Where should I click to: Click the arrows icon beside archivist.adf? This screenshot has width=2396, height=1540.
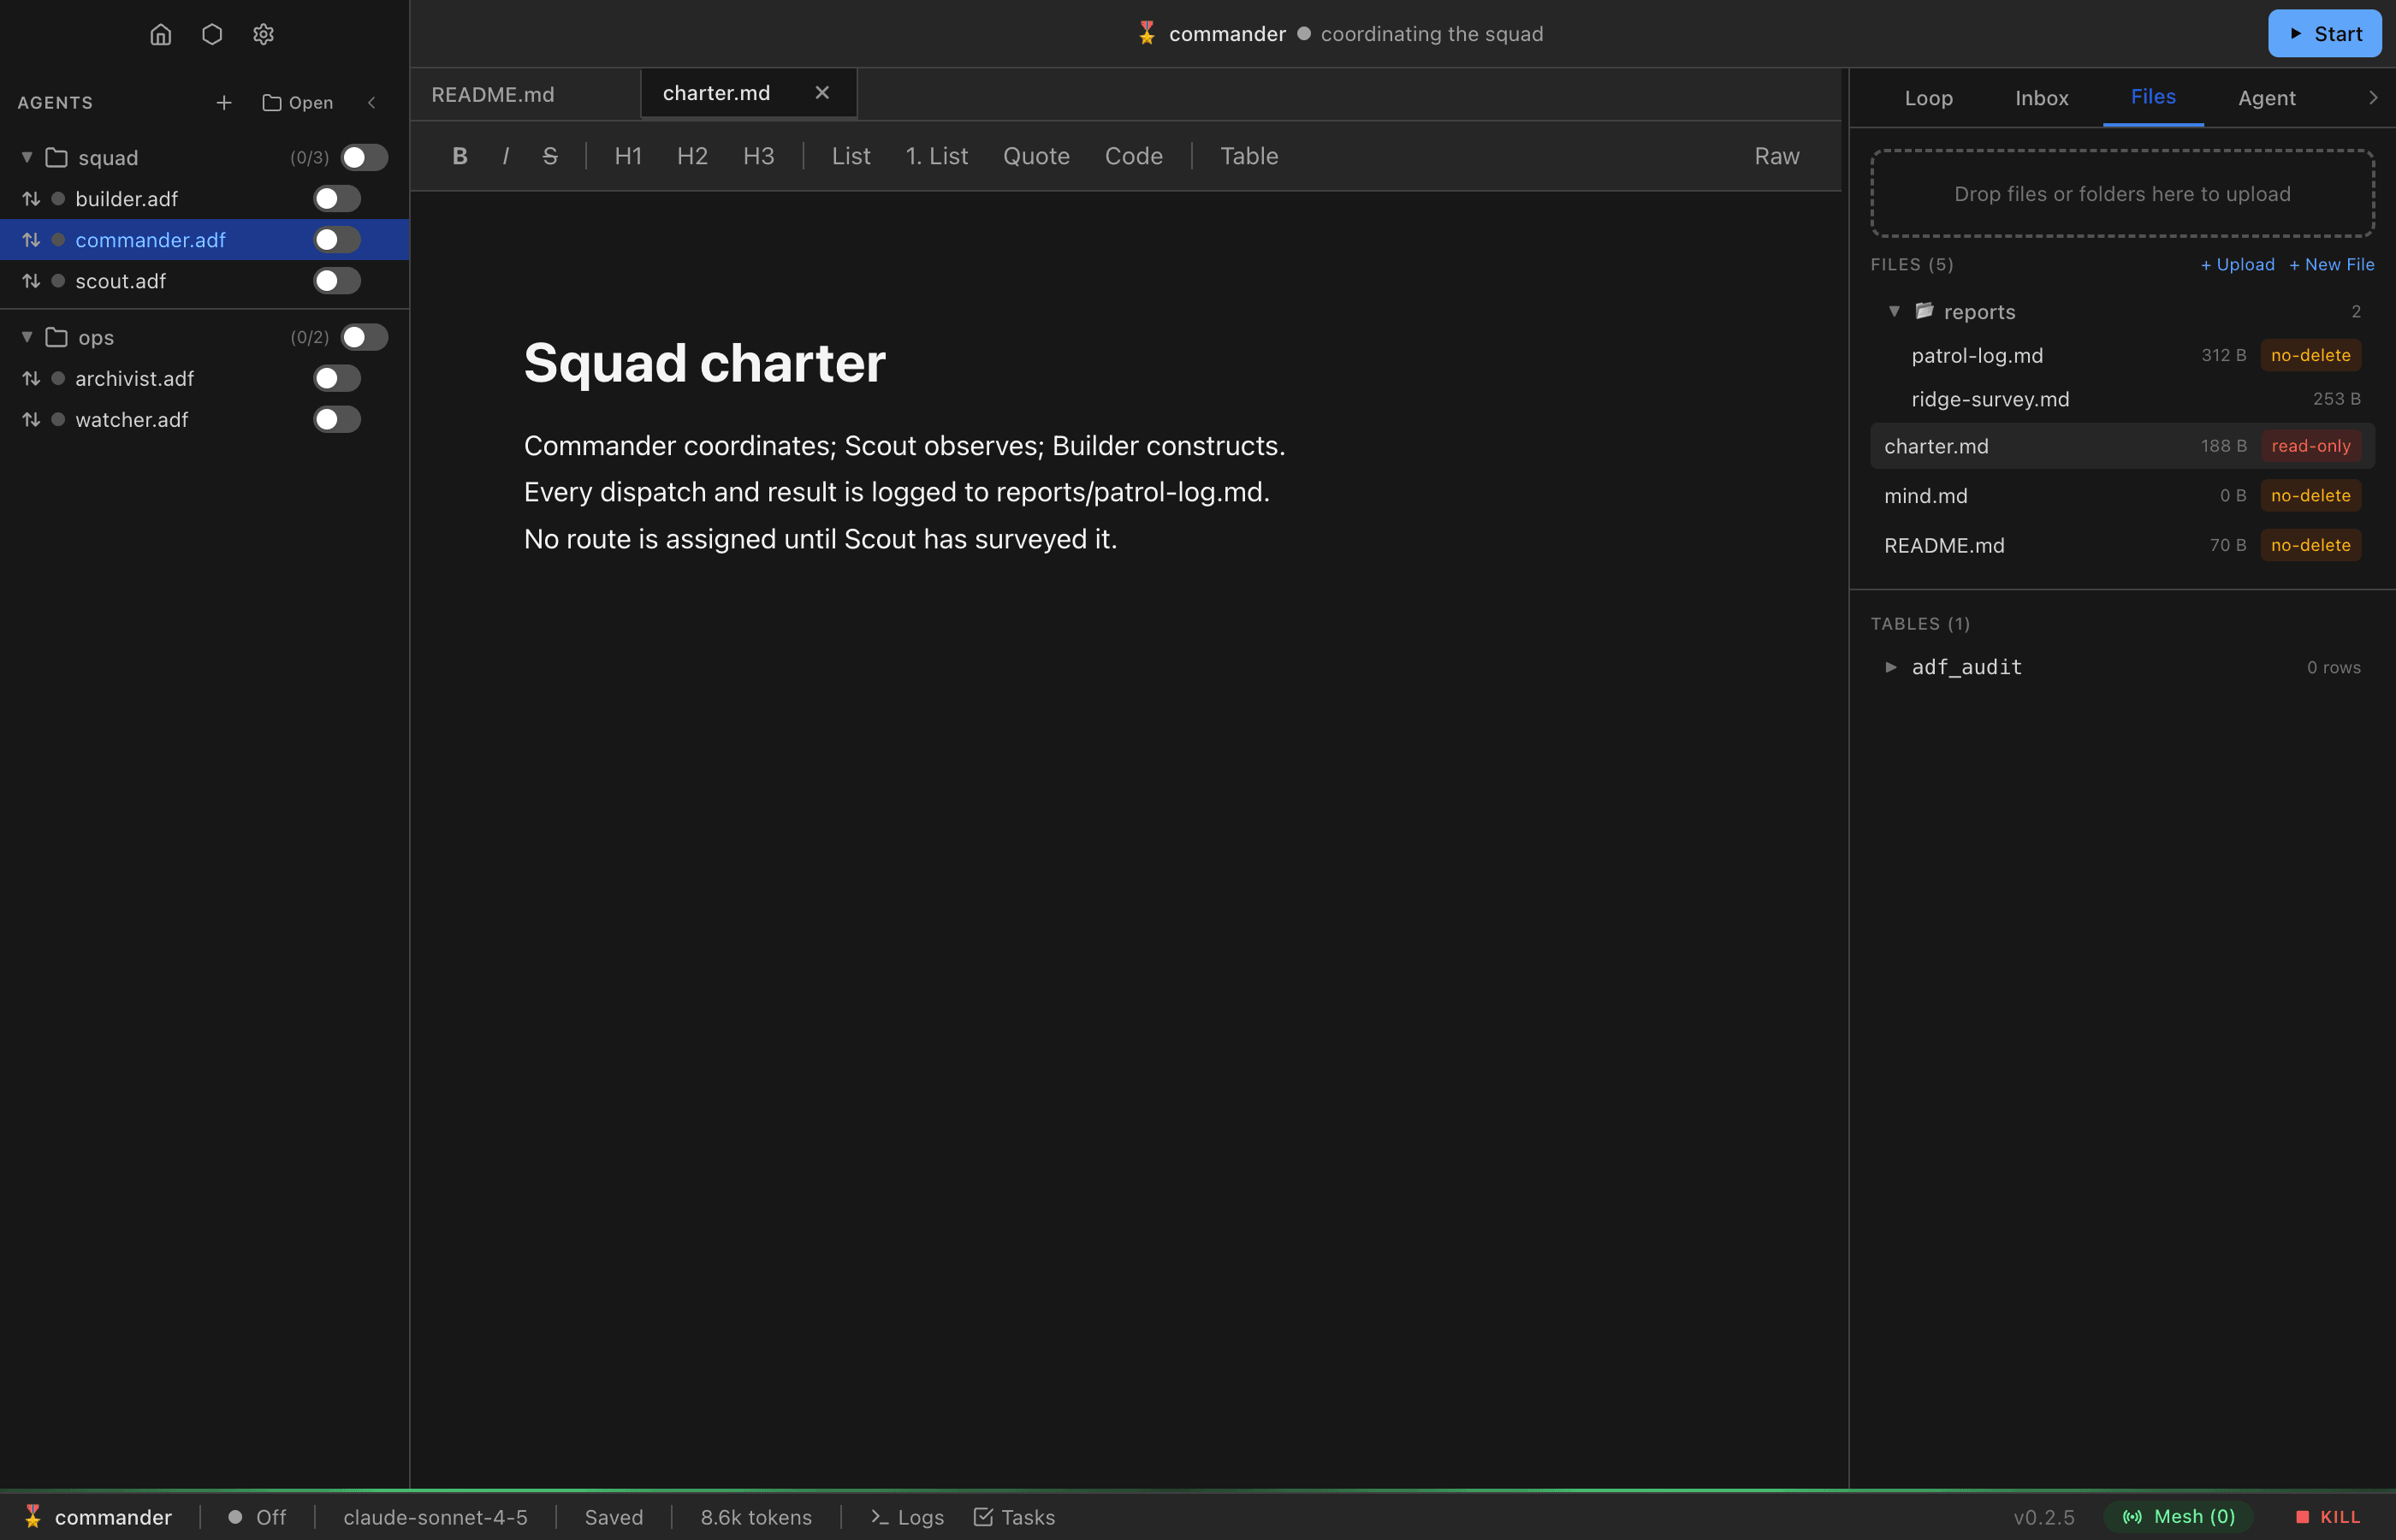(31, 379)
